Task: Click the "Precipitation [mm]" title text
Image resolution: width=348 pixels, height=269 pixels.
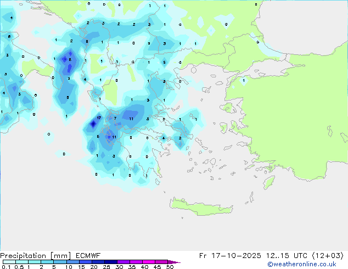Action: tap(36, 256)
